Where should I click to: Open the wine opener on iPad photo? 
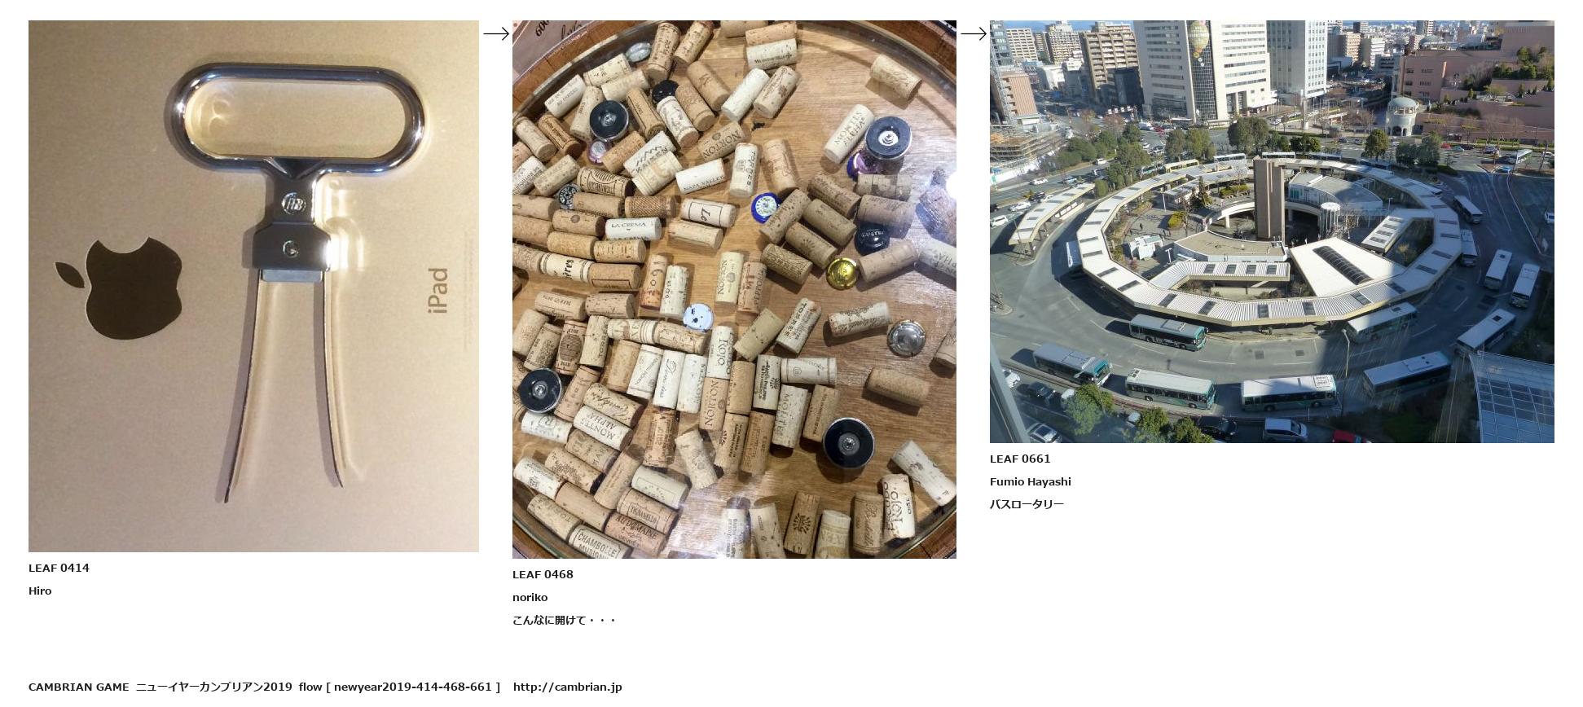click(253, 286)
